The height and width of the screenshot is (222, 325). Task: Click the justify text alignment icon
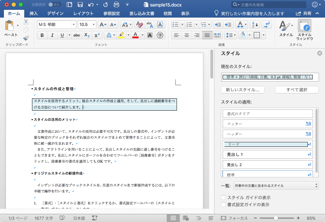click(x=207, y=35)
